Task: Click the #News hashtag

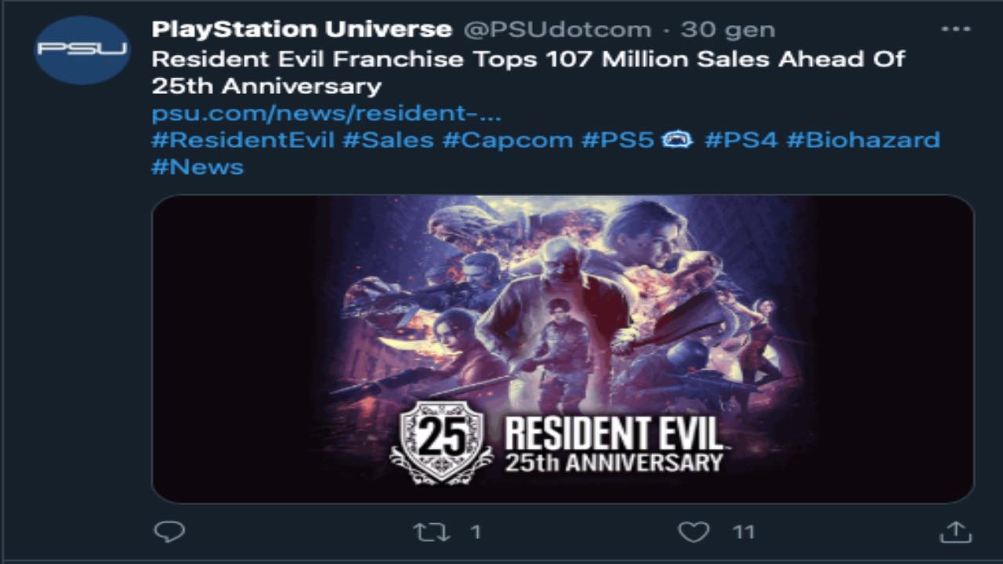Action: (x=197, y=167)
